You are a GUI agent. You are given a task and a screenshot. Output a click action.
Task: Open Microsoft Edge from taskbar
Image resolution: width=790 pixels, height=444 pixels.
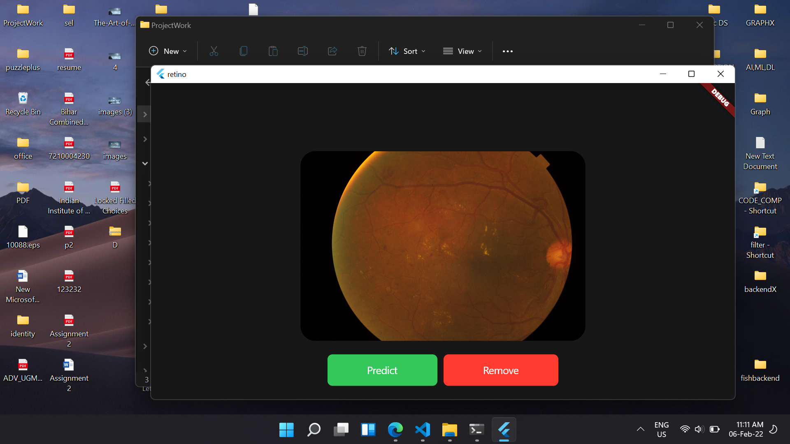click(x=395, y=430)
